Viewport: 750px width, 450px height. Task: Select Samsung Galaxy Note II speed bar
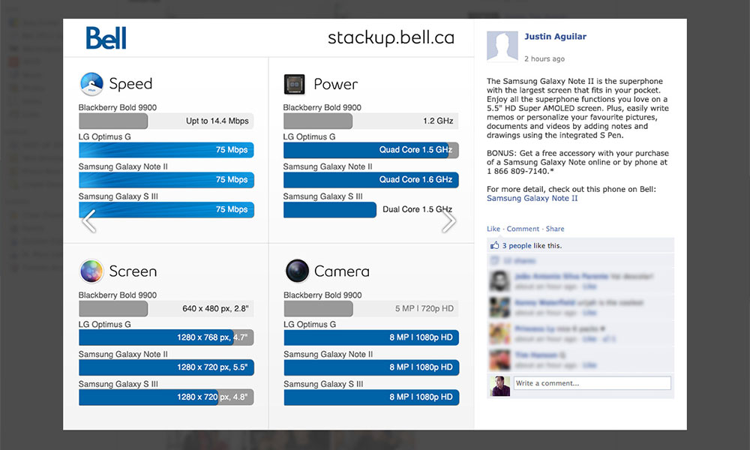[x=166, y=180]
